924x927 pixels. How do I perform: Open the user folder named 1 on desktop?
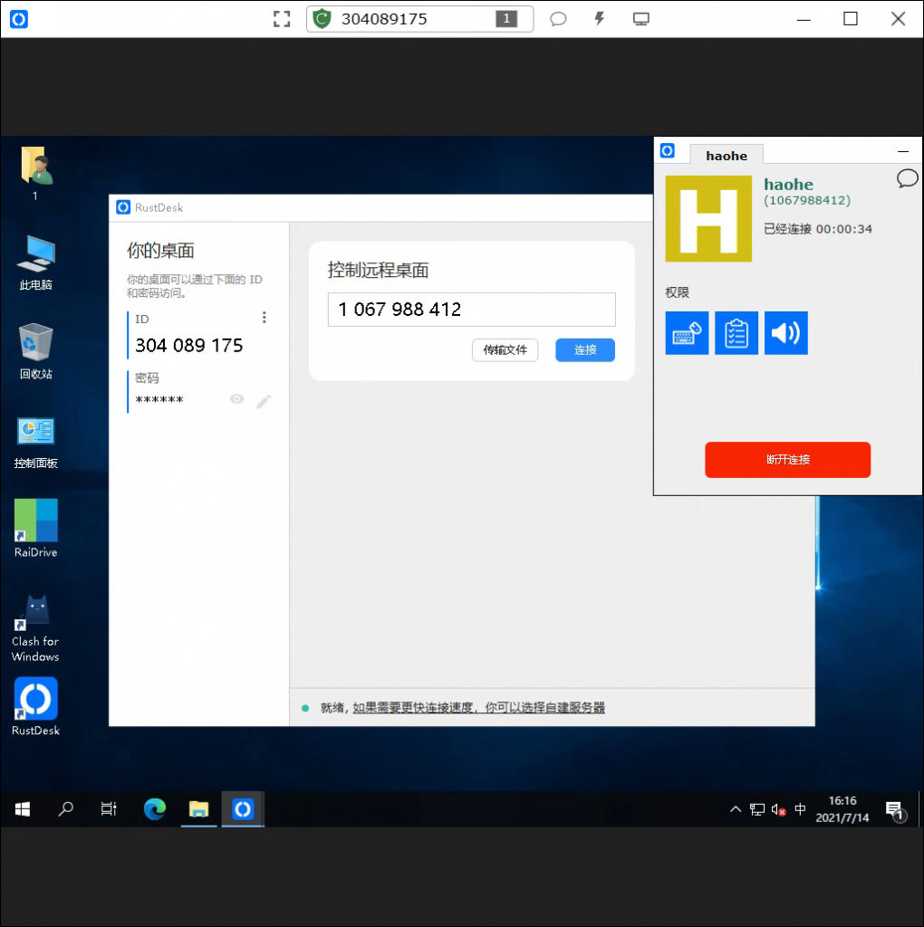35,173
